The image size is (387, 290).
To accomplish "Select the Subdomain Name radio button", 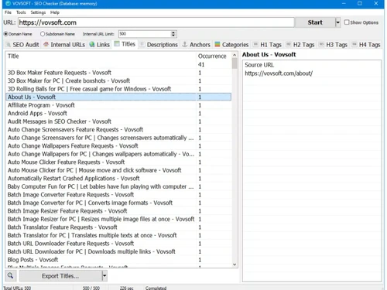I will click(x=43, y=34).
